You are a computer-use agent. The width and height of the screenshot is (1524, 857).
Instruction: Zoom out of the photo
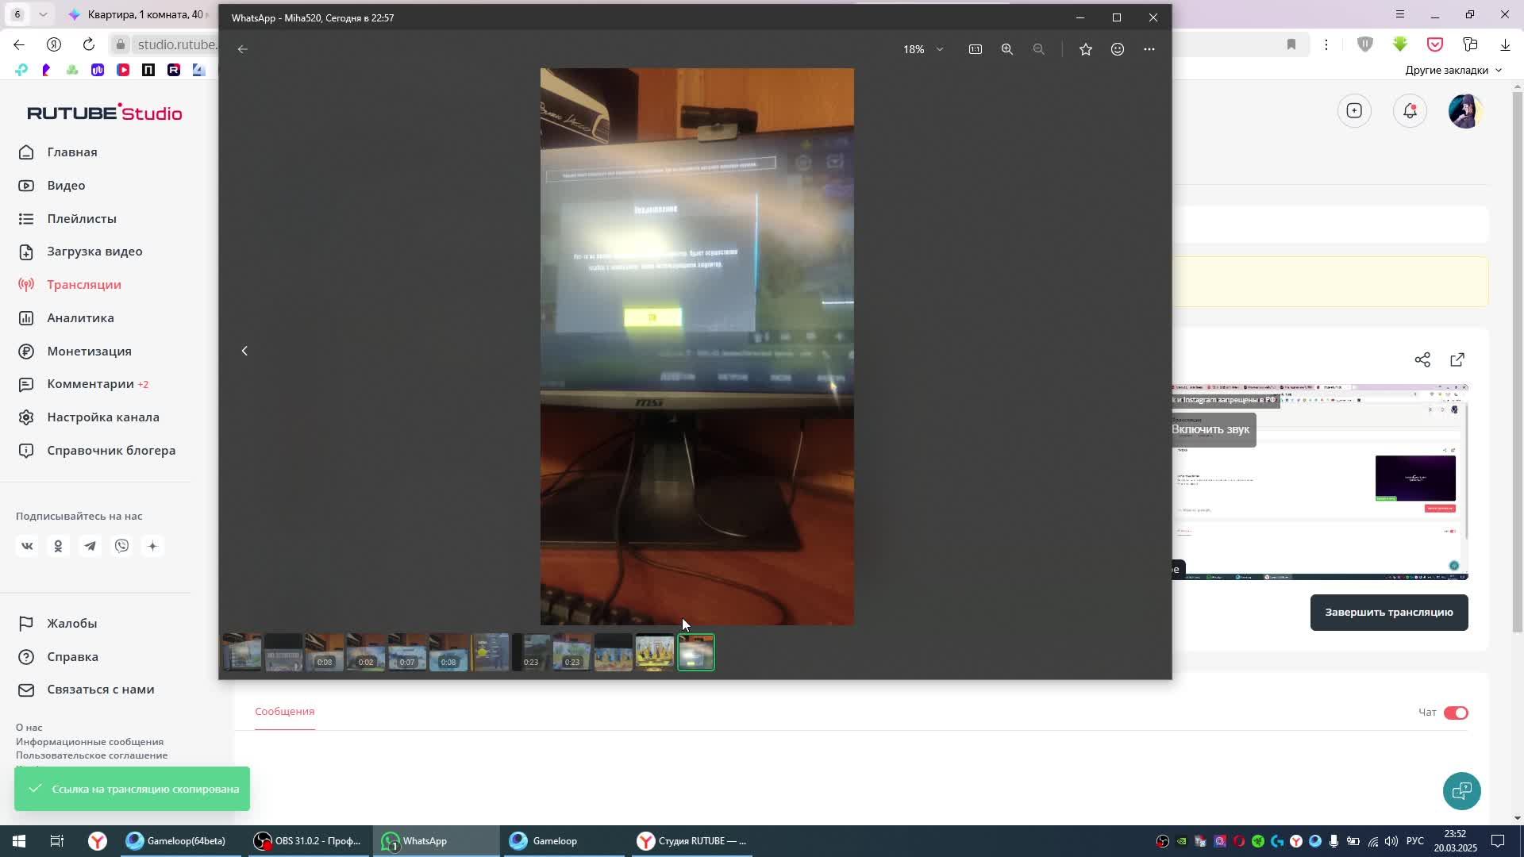(1038, 49)
